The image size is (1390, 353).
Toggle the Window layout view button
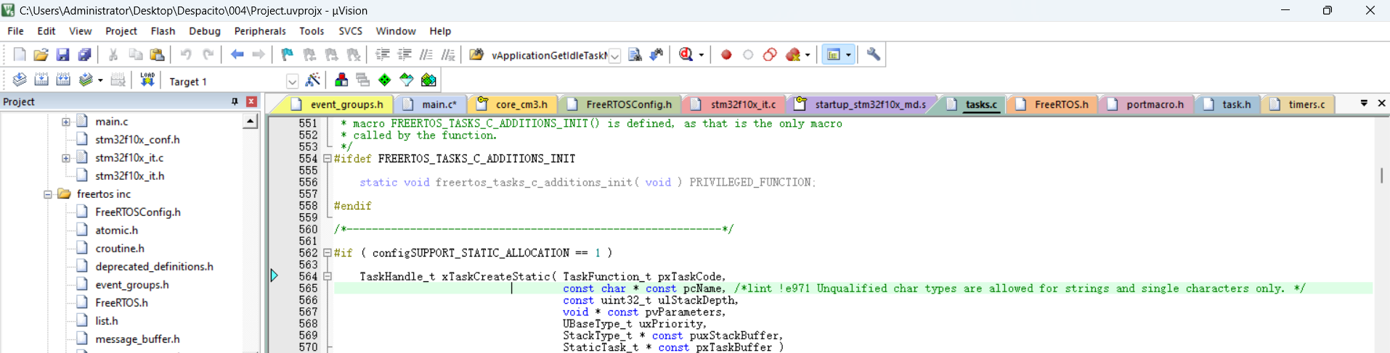(x=834, y=54)
